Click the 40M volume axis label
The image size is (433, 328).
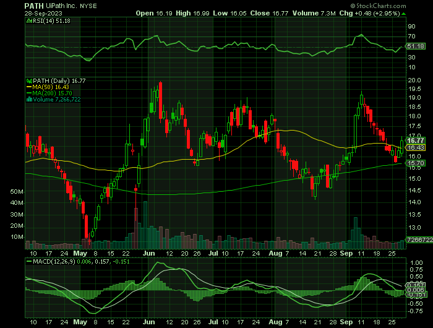click(x=17, y=203)
